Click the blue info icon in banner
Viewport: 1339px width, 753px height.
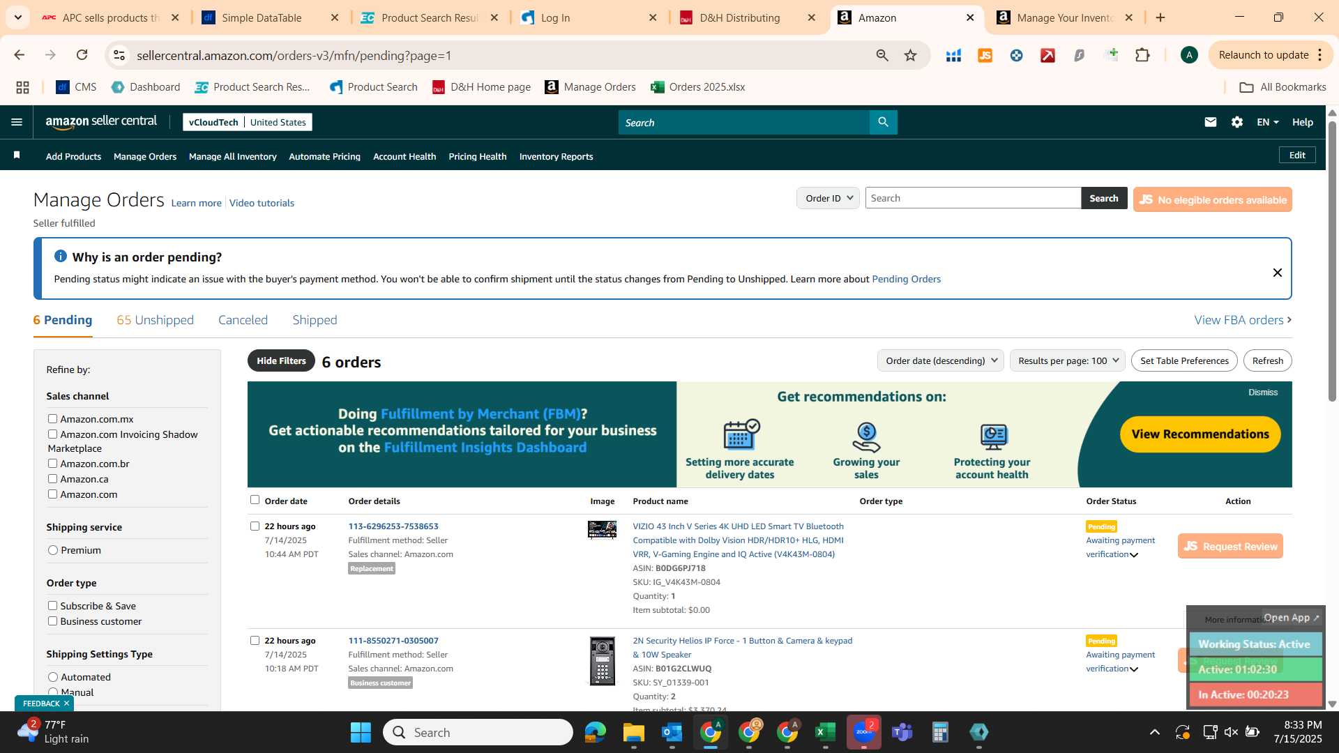pos(61,256)
